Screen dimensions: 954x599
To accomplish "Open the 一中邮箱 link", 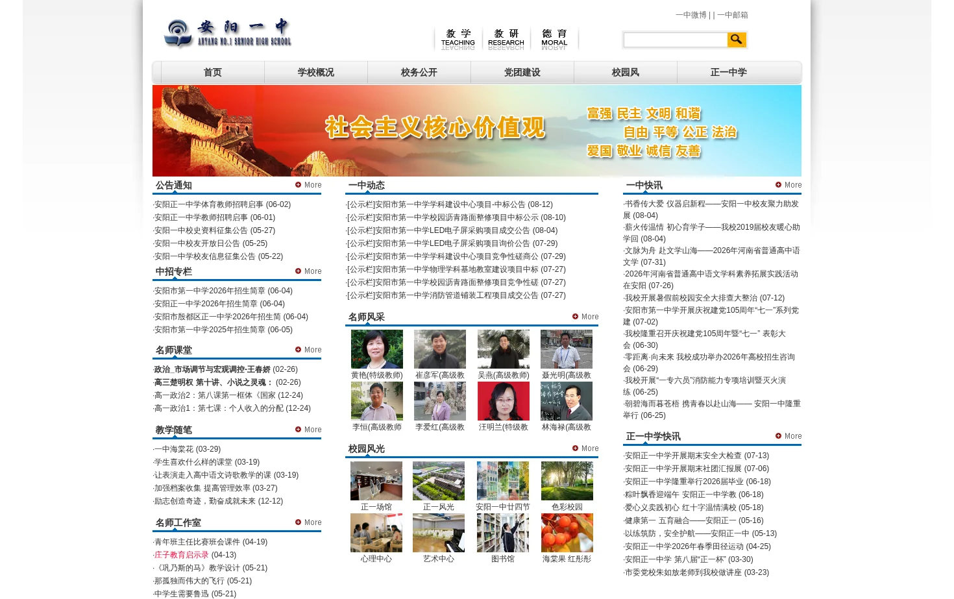I will click(x=733, y=15).
